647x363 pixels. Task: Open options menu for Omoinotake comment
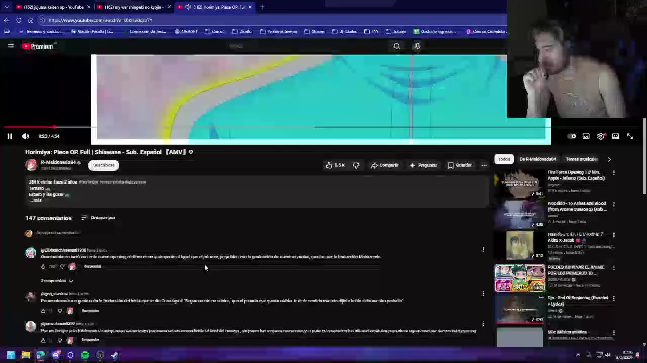(483, 250)
